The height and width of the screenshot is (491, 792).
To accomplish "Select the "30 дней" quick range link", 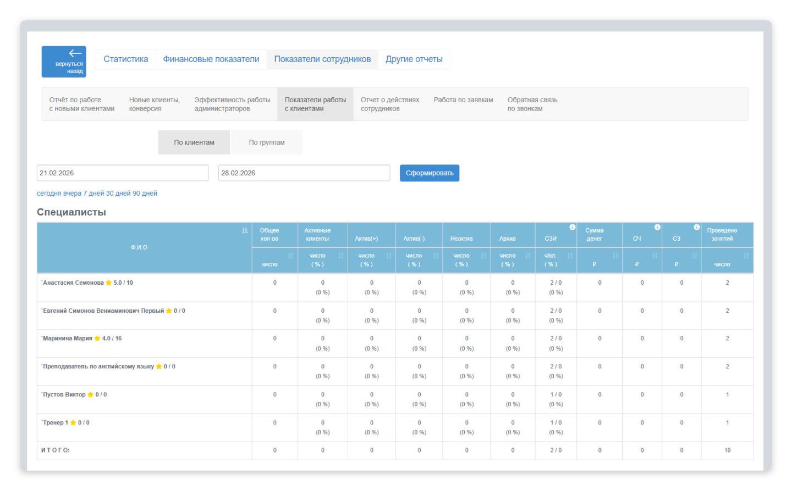I will 118,194.
